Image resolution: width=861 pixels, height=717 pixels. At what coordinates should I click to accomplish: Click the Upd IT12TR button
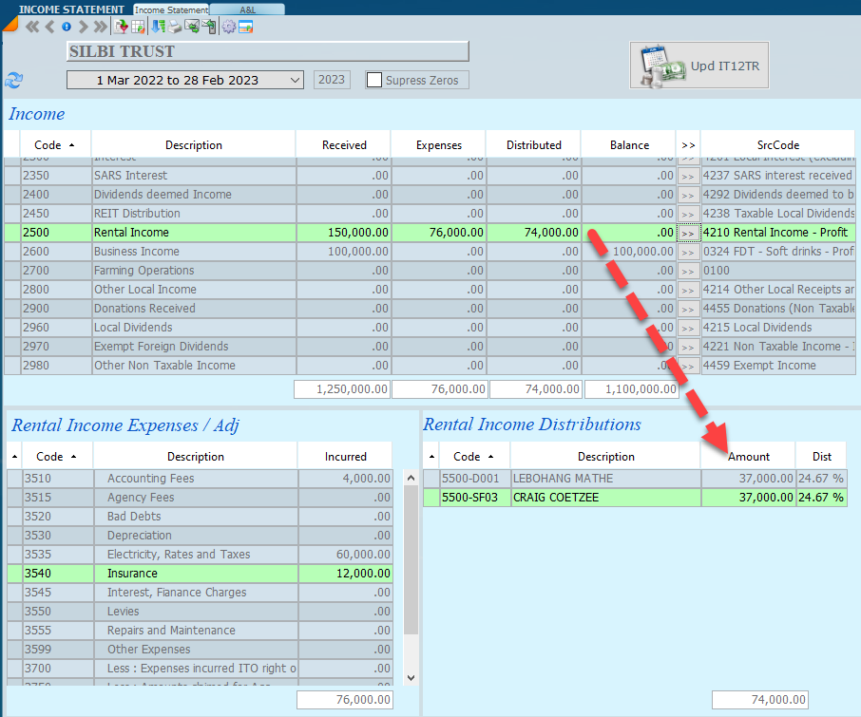(699, 66)
